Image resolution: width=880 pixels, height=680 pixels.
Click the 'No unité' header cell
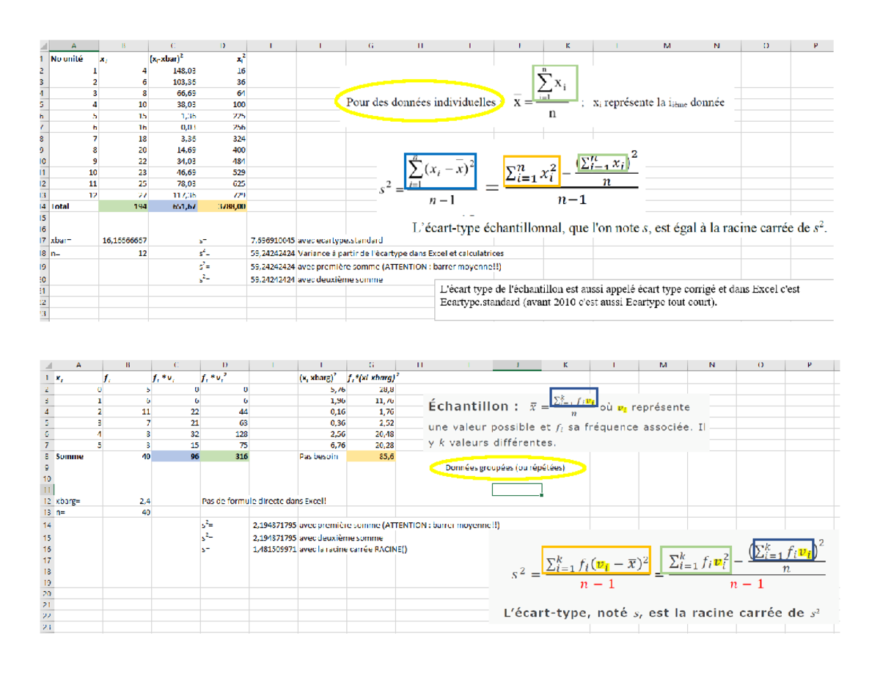pyautogui.click(x=73, y=58)
